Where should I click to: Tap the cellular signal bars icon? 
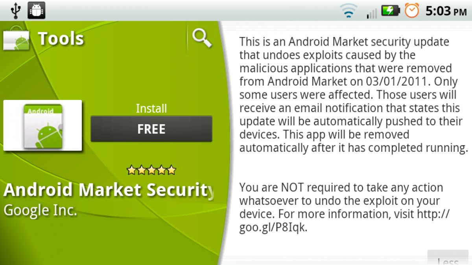(371, 12)
